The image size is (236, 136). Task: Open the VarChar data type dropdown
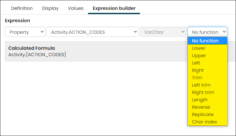coord(163,32)
